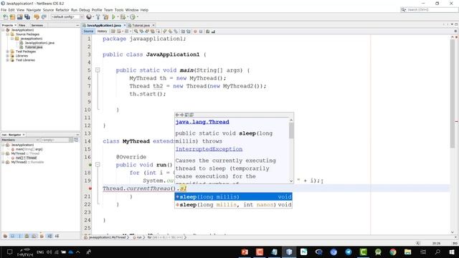The image size is (459, 258).
Task: Click Javadoc popup vertical scrollbar
Action: pos(291,150)
